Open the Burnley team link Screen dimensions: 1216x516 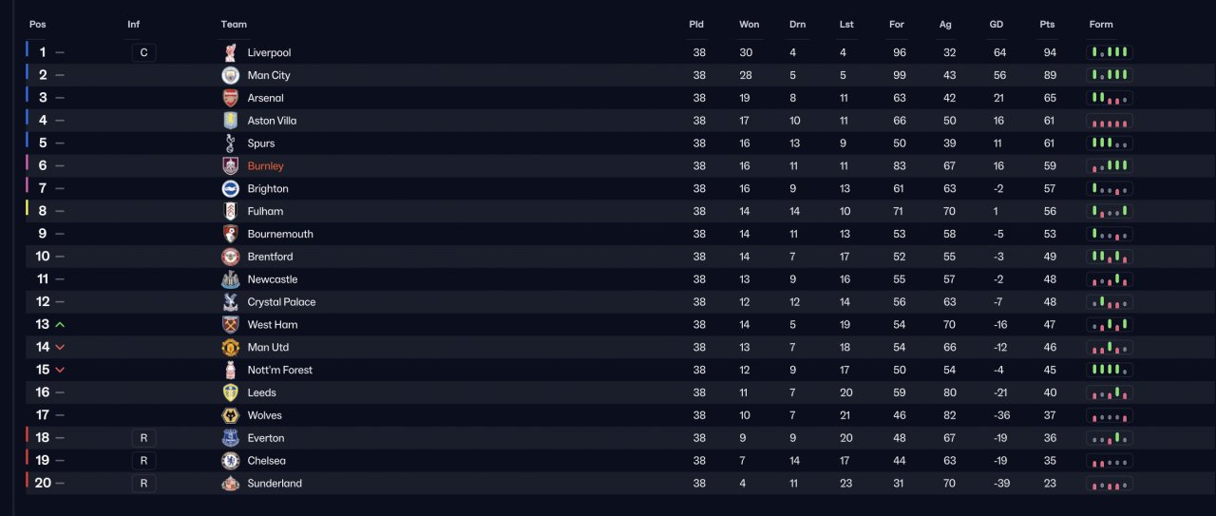pyautogui.click(x=265, y=166)
